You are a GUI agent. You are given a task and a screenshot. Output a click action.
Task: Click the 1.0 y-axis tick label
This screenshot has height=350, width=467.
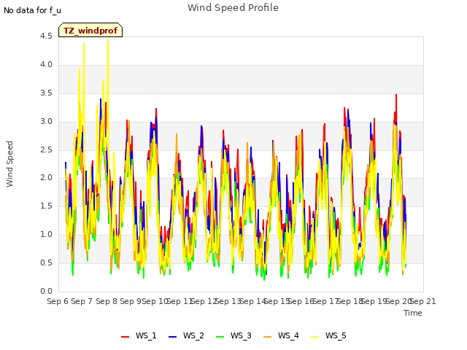pyautogui.click(x=46, y=235)
